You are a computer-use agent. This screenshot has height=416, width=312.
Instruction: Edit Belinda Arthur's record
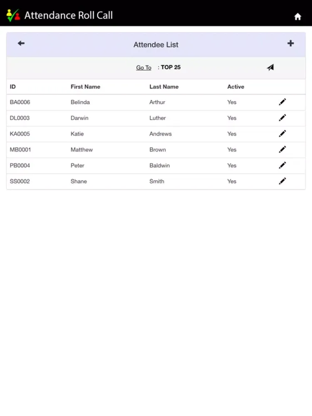point(282,102)
